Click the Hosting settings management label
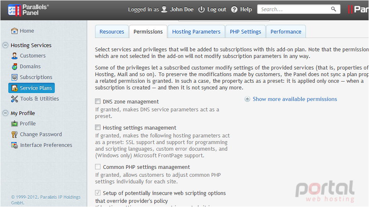This screenshot has width=369, height=207. (x=139, y=128)
